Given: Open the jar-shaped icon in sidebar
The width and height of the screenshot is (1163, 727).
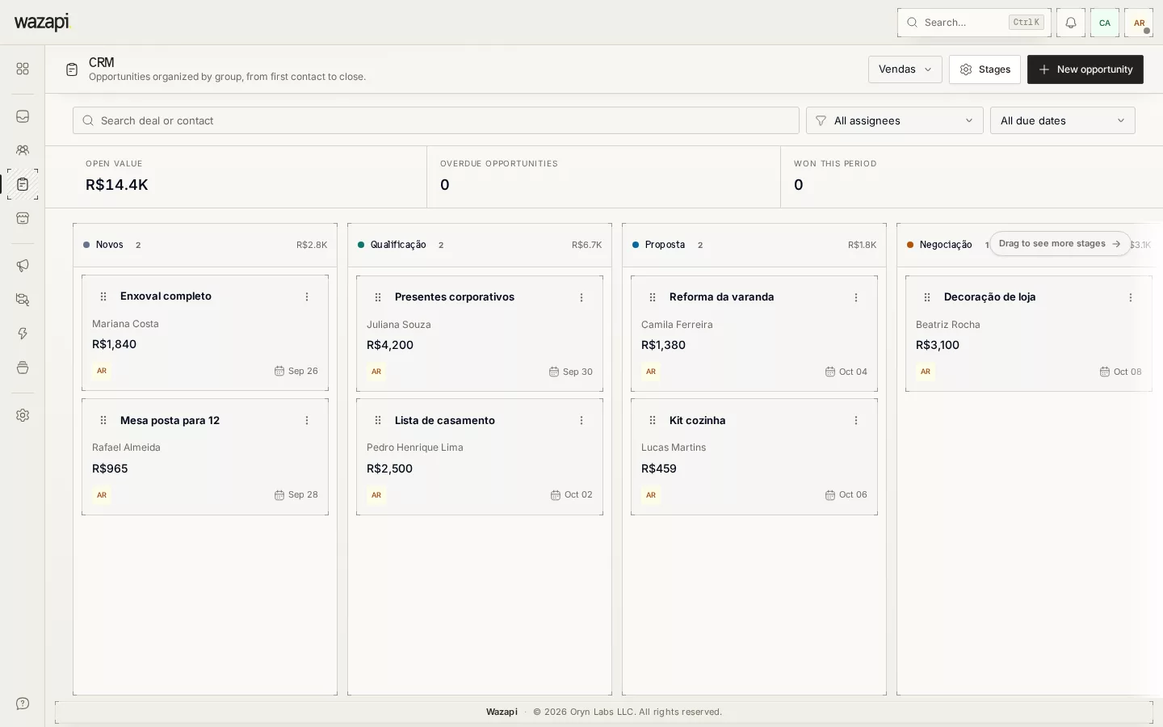Looking at the screenshot, I should [23, 368].
